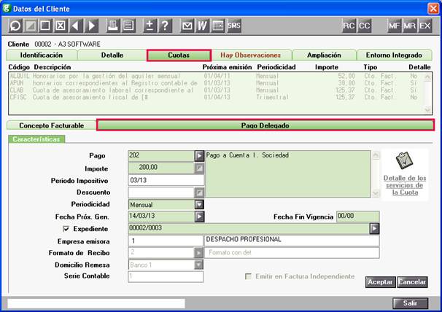The width and height of the screenshot is (442, 312).
Task: Click the clipboard service detail icon
Action: (x=404, y=160)
